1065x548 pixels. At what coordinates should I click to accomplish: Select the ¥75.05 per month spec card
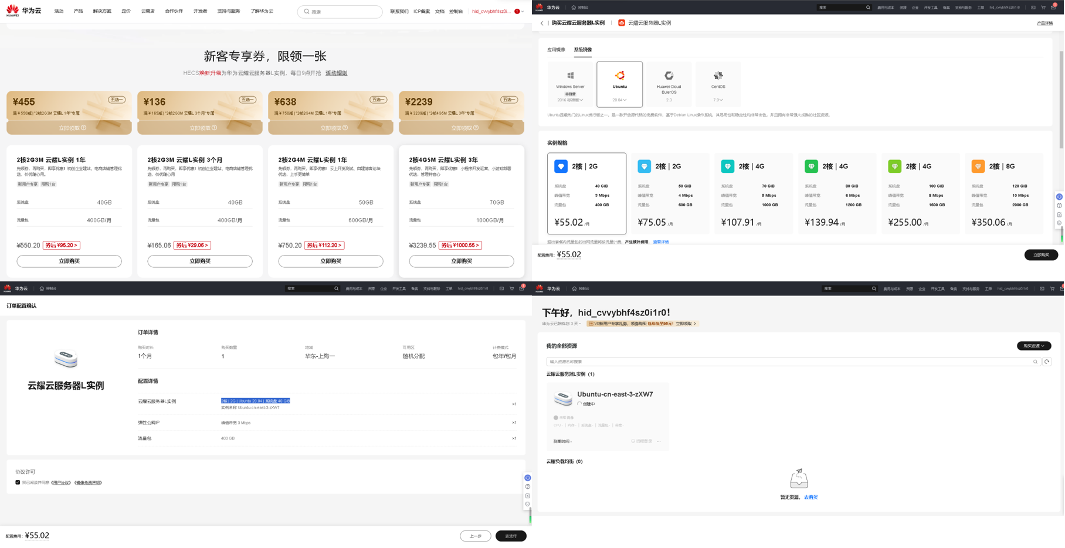pos(670,193)
